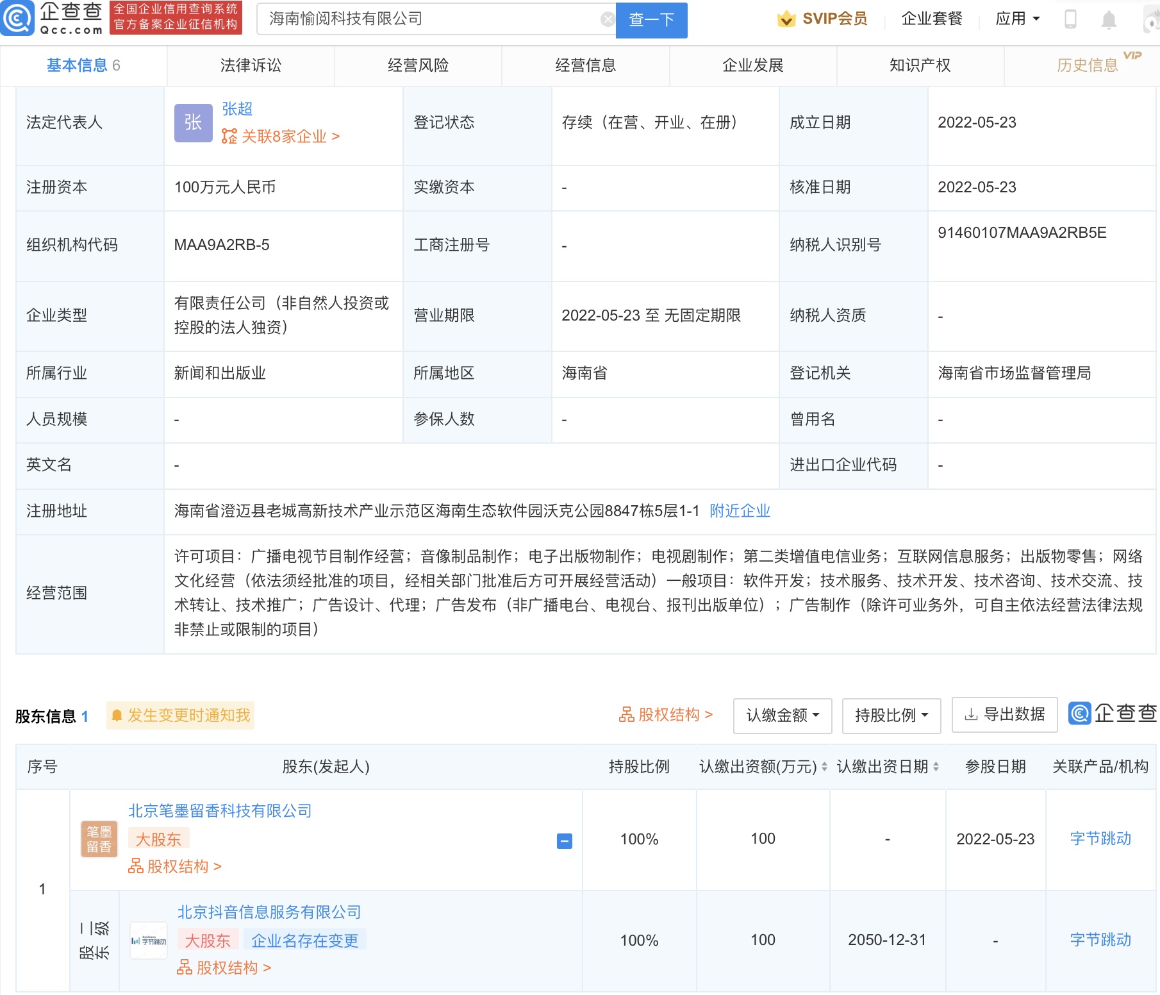
Task: Open legal representative 张超 link
Action: [x=237, y=109]
